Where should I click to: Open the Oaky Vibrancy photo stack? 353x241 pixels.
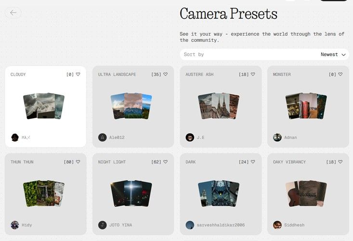[306, 193]
